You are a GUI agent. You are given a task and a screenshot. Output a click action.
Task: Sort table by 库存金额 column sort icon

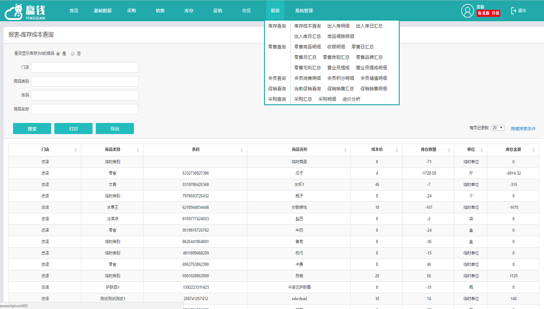(534, 150)
